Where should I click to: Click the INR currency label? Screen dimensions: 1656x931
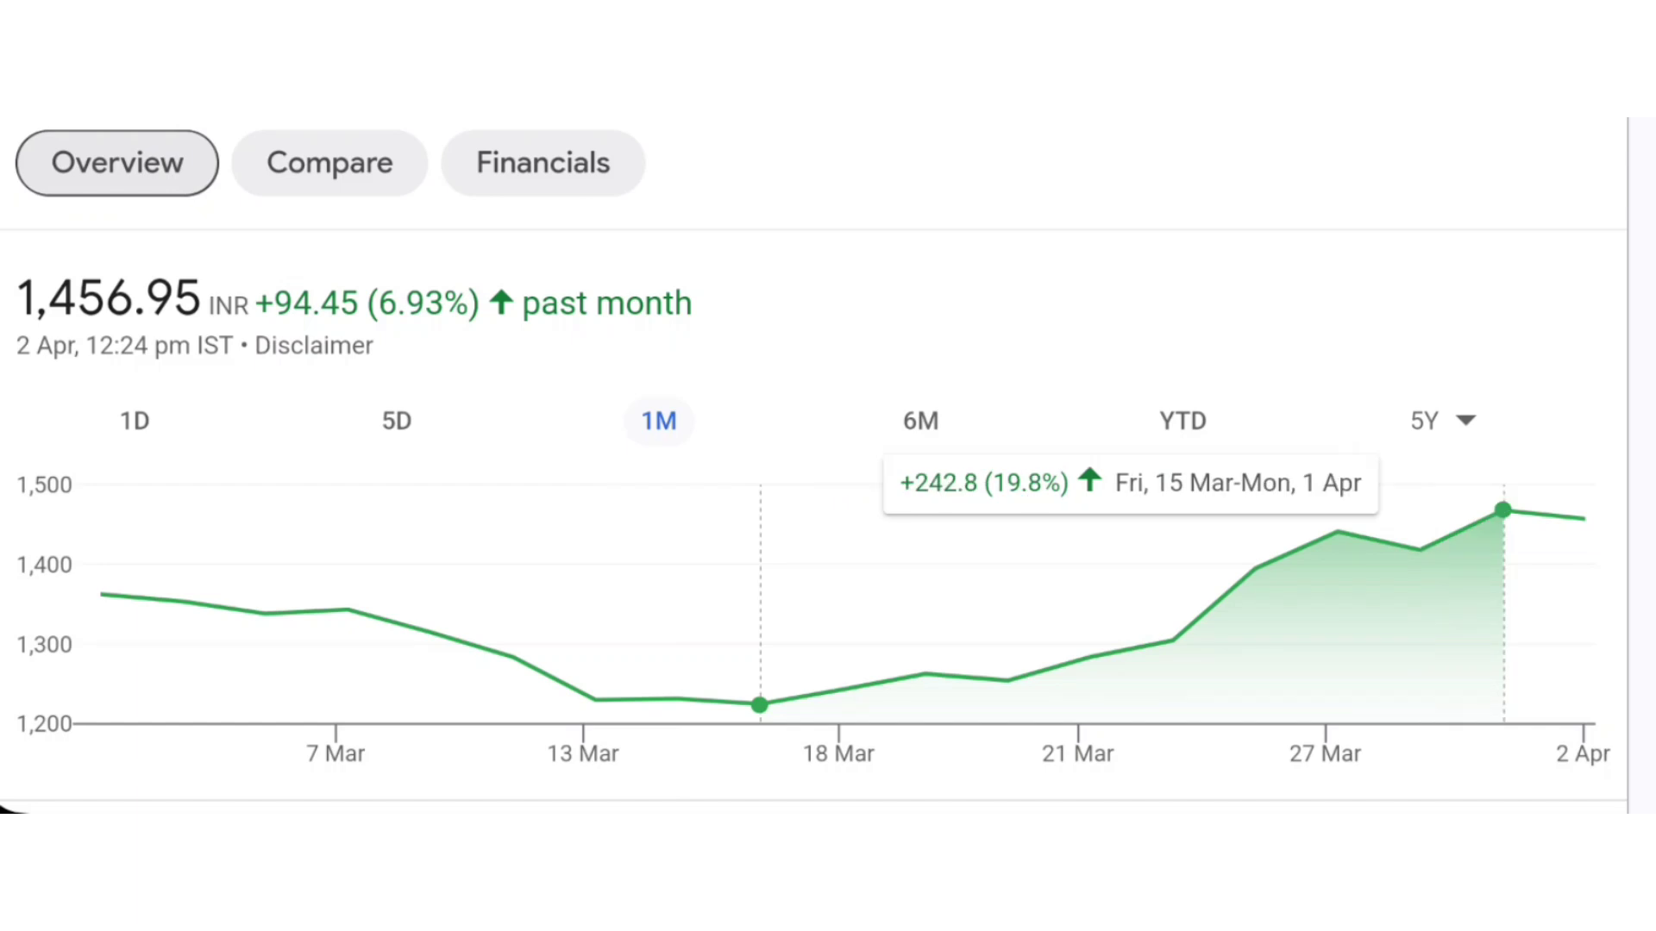pyautogui.click(x=229, y=306)
